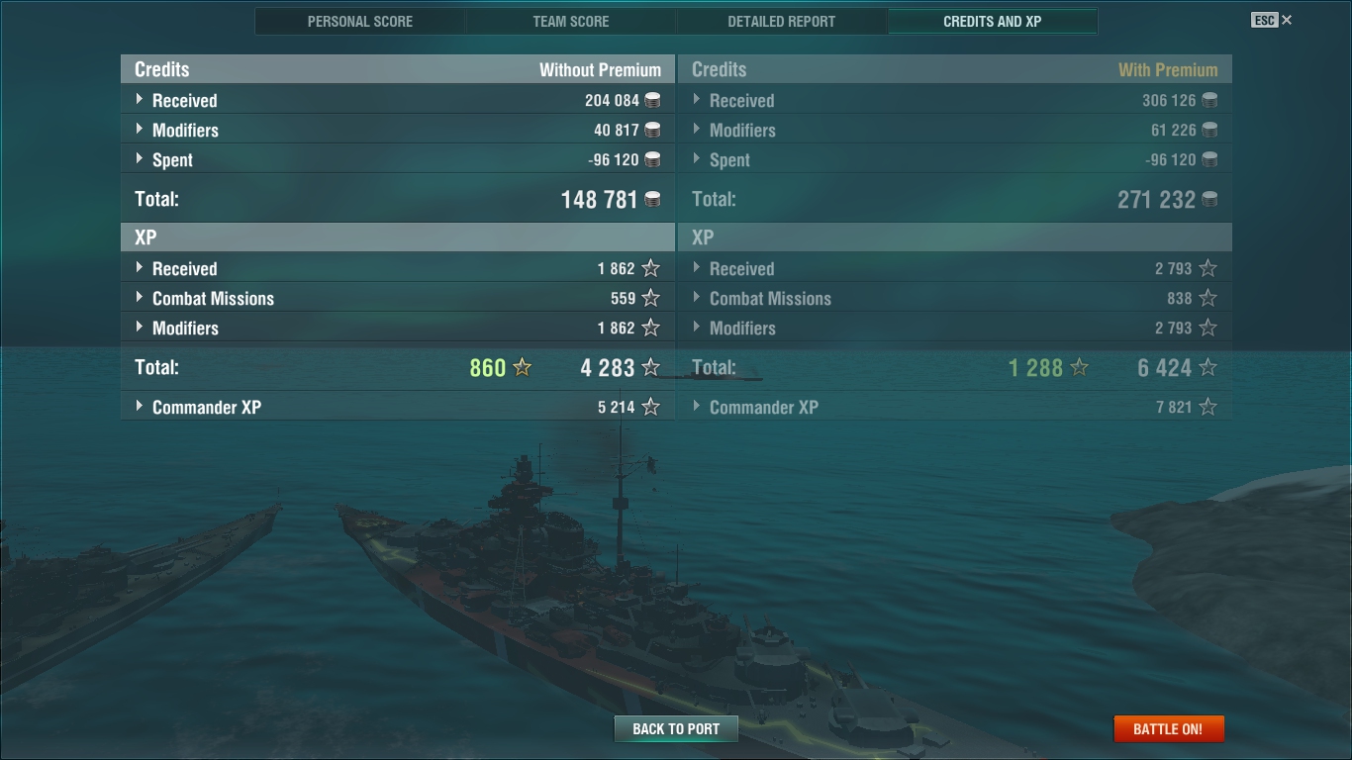Return with the Back to Port button

point(676,728)
